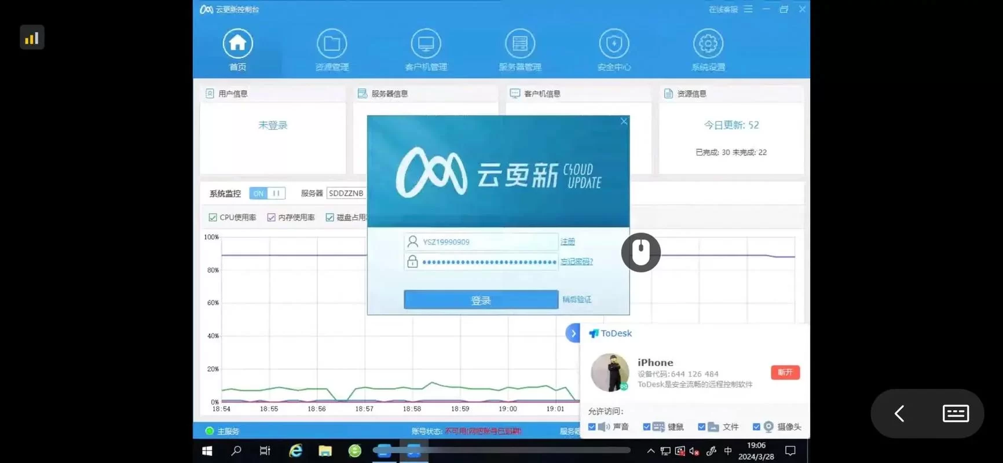Open the hamburger menu in title bar
Image resolution: width=1003 pixels, height=463 pixels.
pos(748,9)
